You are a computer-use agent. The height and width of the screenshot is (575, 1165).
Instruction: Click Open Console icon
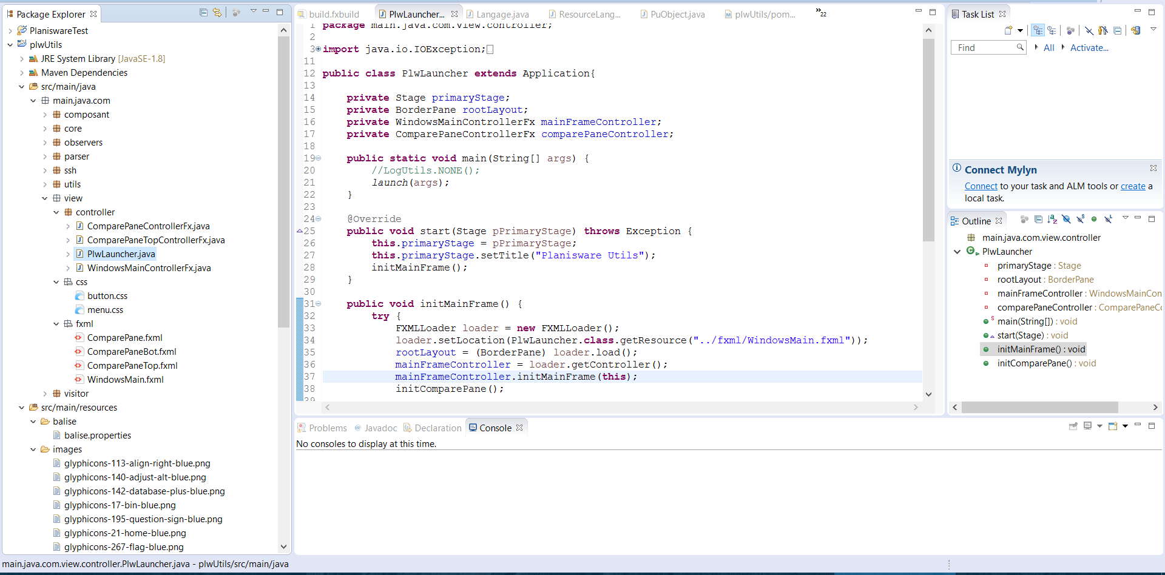pyautogui.click(x=1113, y=426)
